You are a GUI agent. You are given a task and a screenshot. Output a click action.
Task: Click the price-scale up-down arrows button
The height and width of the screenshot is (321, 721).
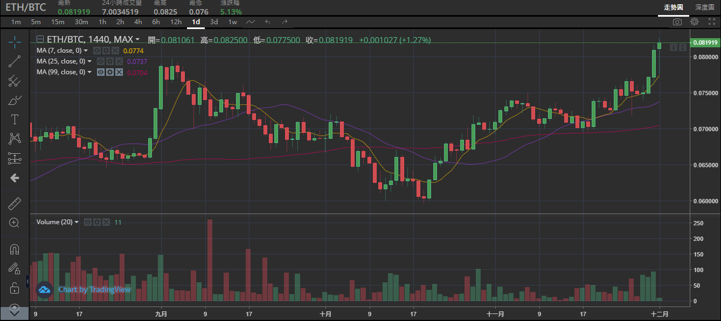click(x=683, y=48)
